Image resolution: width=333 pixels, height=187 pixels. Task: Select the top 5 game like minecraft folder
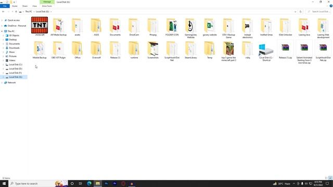pyautogui.click(x=228, y=51)
